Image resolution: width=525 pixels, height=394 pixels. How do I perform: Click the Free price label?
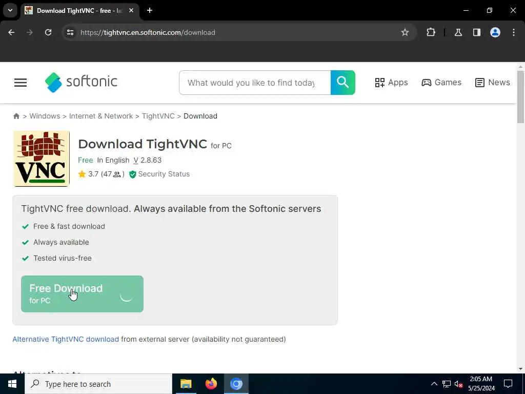[x=86, y=160]
